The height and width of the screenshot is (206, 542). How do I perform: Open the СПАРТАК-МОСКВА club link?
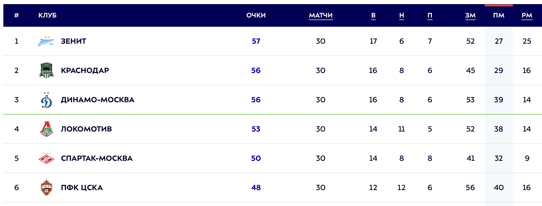(97, 158)
